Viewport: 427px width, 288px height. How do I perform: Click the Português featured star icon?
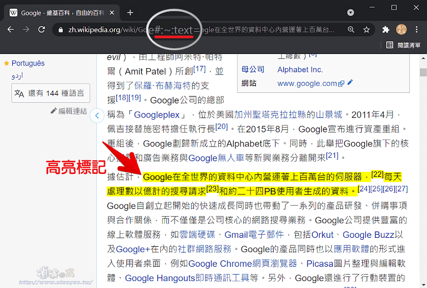pyautogui.click(x=7, y=63)
